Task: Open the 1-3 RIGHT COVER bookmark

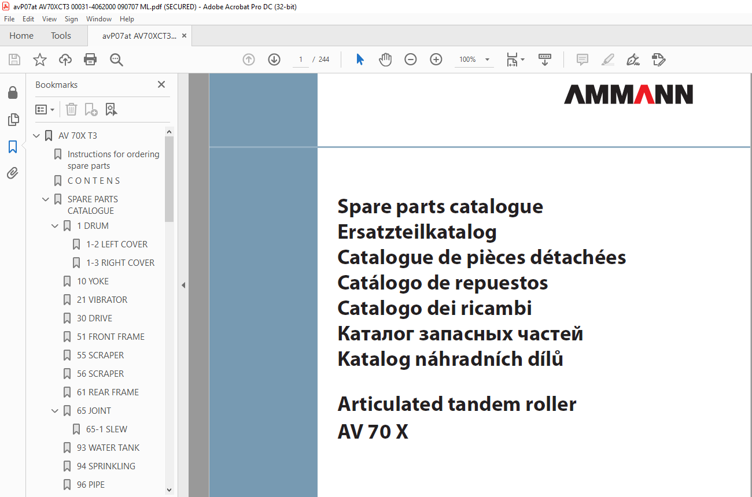Action: [120, 263]
